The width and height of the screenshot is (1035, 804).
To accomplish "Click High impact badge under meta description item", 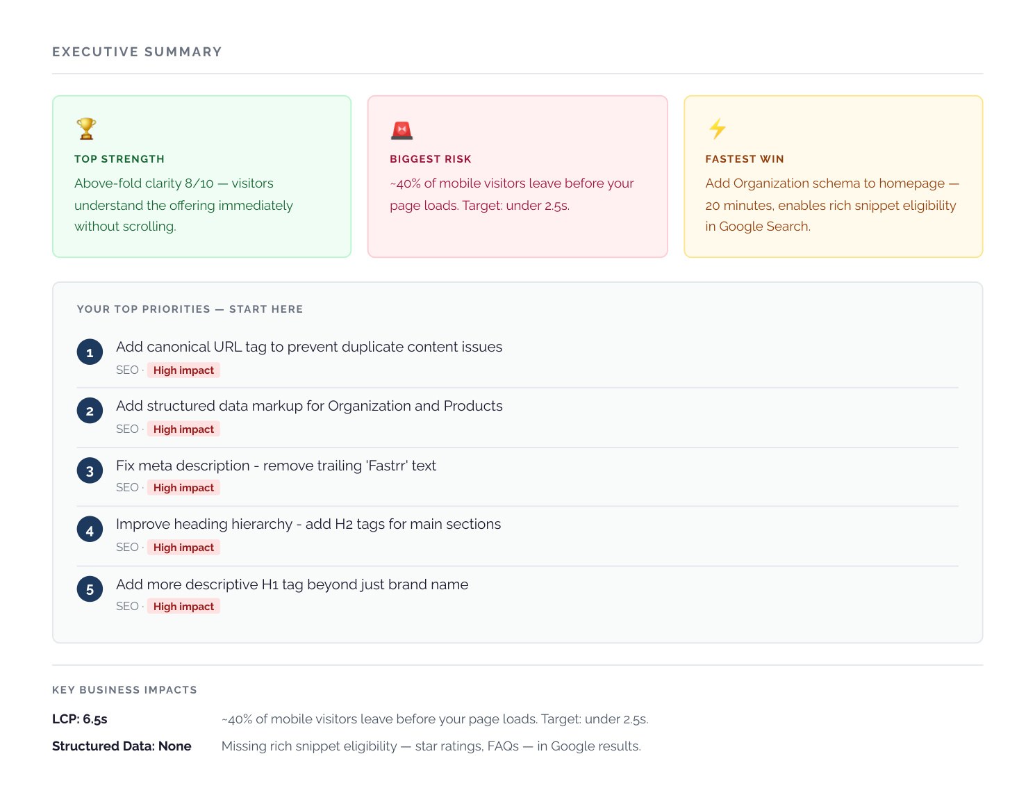I will [x=183, y=488].
